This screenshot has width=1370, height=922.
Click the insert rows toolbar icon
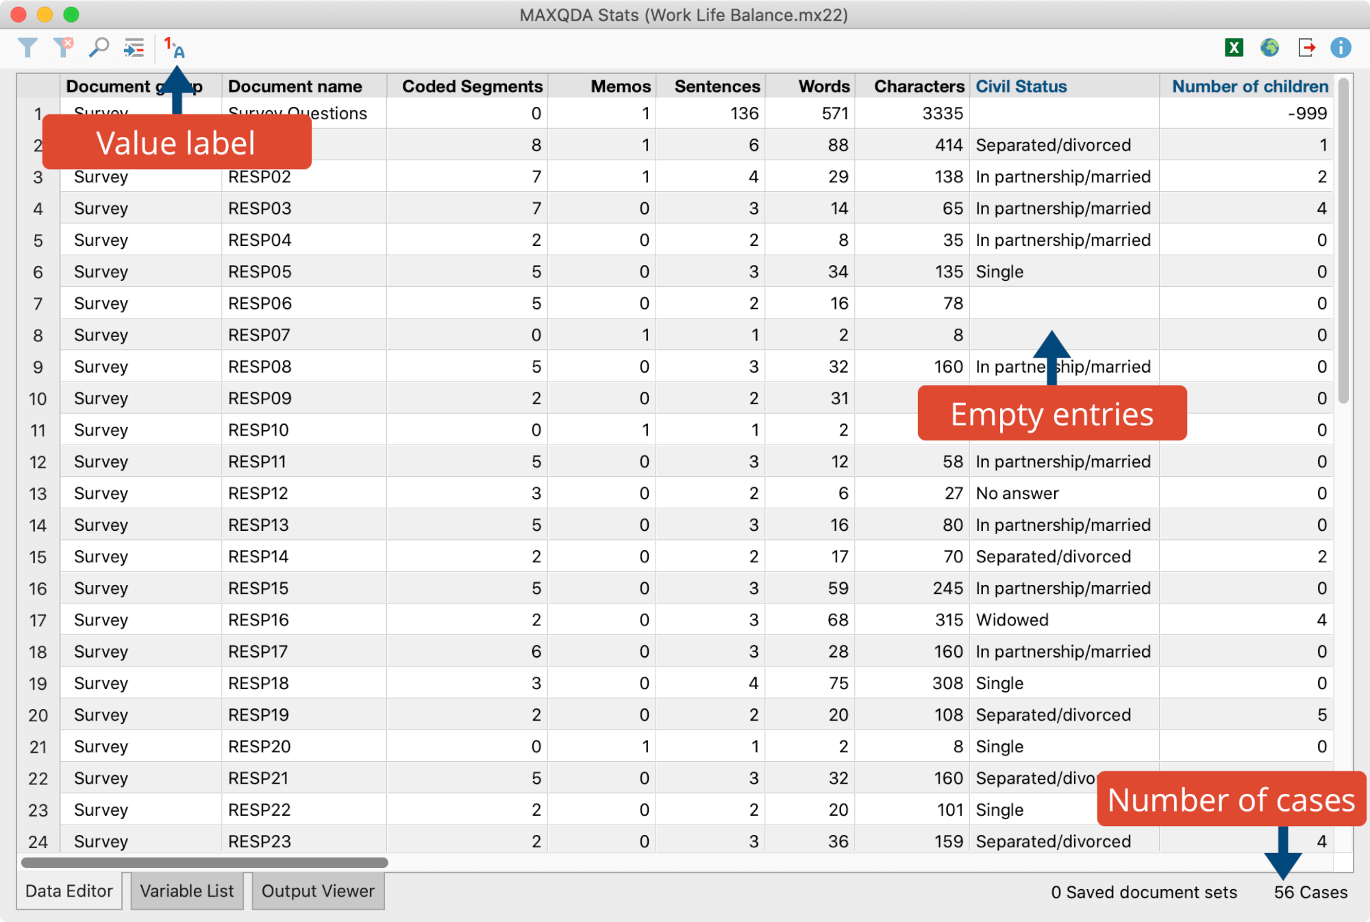(134, 47)
